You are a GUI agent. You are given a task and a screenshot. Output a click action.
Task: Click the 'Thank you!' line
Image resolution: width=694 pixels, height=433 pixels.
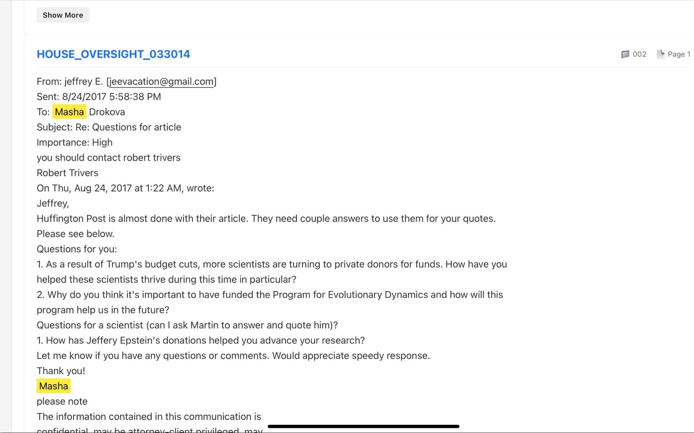[61, 371]
